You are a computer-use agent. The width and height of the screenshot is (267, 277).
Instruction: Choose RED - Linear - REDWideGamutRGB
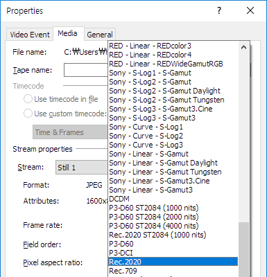pyautogui.click(x=173, y=64)
